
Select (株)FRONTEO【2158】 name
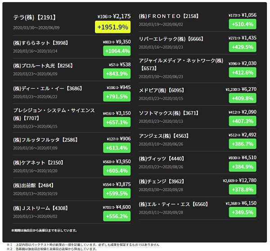169,16
